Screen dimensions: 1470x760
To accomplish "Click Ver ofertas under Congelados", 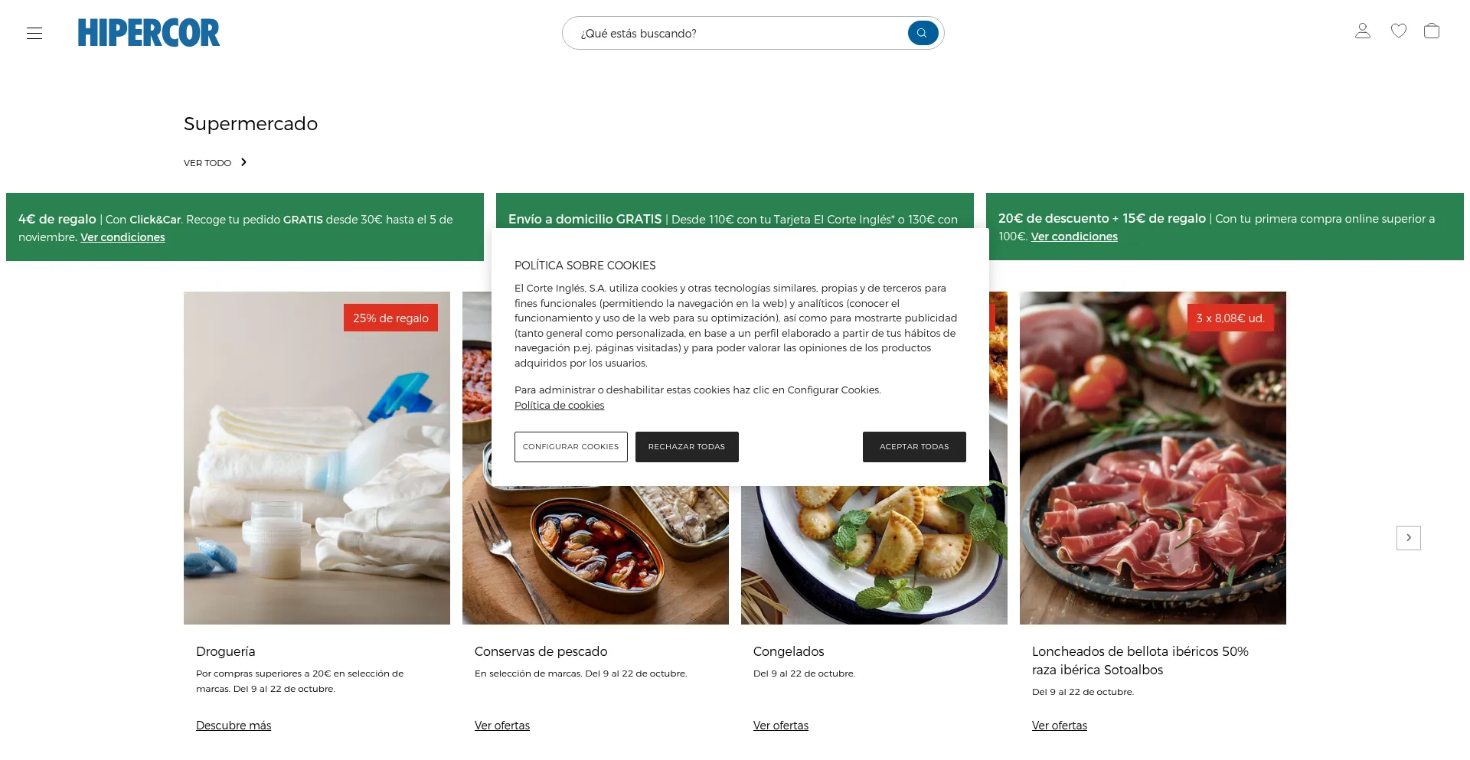I will point(781,726).
